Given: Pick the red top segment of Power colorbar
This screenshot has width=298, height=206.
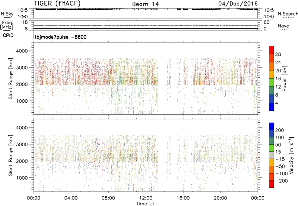Looking at the screenshot, I should 272,50.
